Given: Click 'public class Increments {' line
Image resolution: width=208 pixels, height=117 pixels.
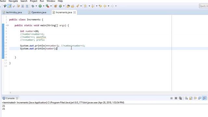Looking at the screenshot, I should coord(26,19).
